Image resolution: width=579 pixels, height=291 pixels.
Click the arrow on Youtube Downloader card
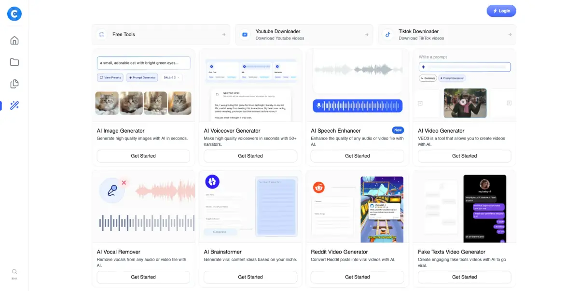coord(367,35)
